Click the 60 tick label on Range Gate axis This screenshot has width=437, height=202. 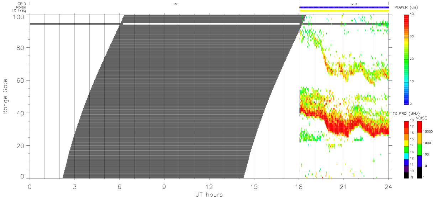[x=20, y=80]
